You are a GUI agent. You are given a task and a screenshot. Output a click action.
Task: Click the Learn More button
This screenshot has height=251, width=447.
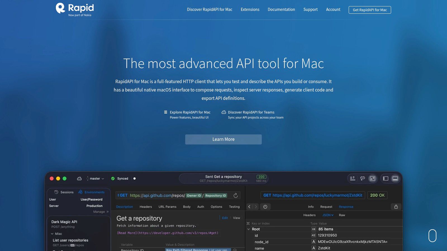223,139
